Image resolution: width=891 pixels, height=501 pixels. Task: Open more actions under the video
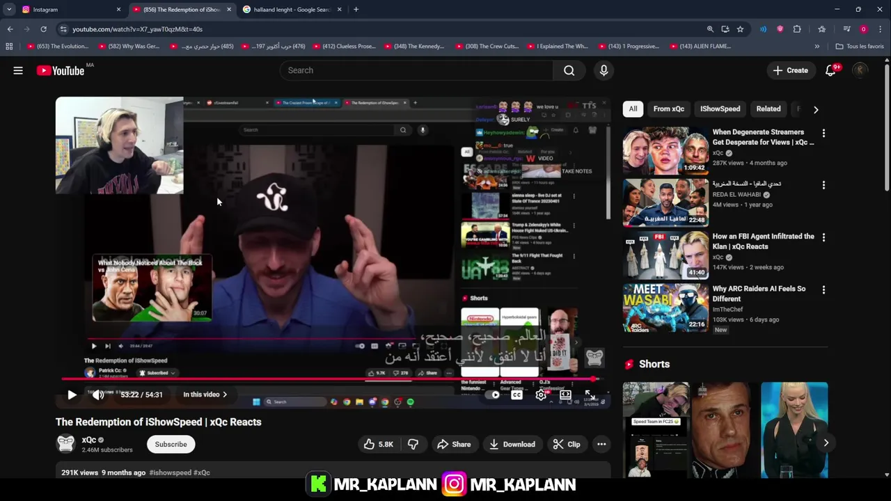[x=601, y=445]
